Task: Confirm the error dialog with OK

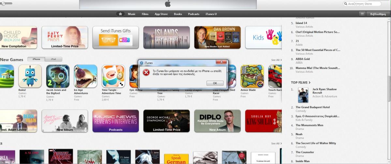Action: tap(215, 83)
